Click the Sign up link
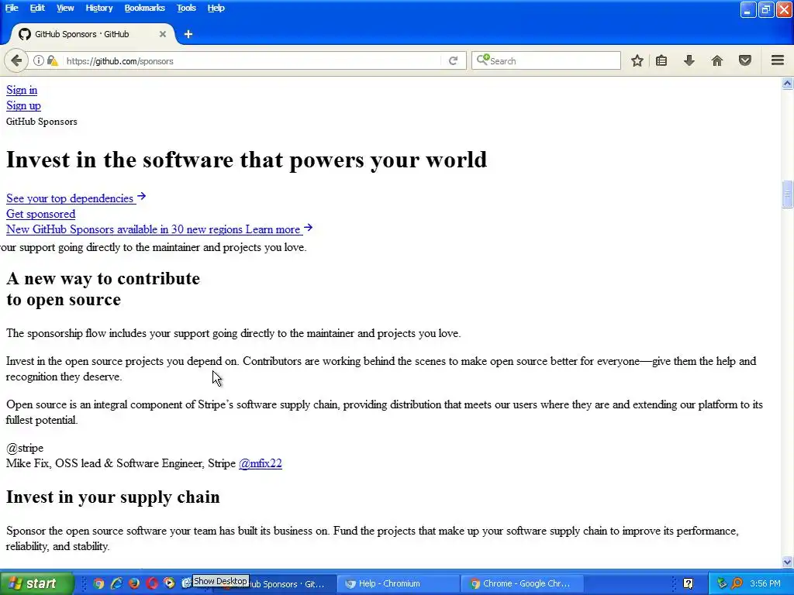Image resolution: width=794 pixels, height=595 pixels. (x=23, y=105)
